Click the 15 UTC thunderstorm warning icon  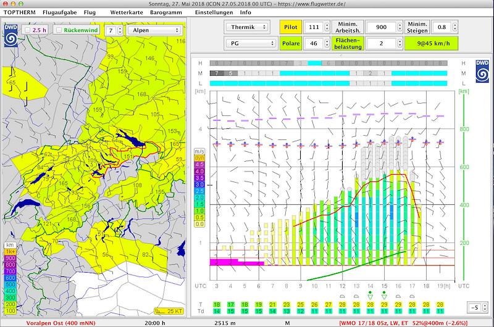[384, 295]
